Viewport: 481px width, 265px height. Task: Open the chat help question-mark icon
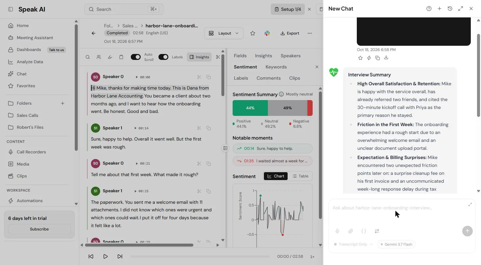point(429,9)
